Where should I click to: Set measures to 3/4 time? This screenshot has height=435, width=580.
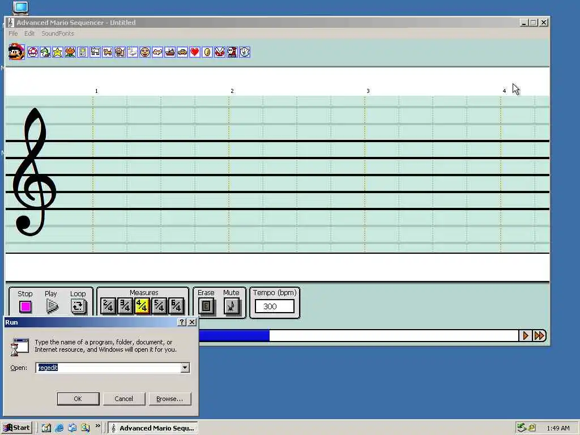(x=125, y=306)
